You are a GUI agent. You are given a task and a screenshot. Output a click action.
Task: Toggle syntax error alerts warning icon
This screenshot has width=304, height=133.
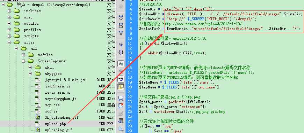click(121, 87)
